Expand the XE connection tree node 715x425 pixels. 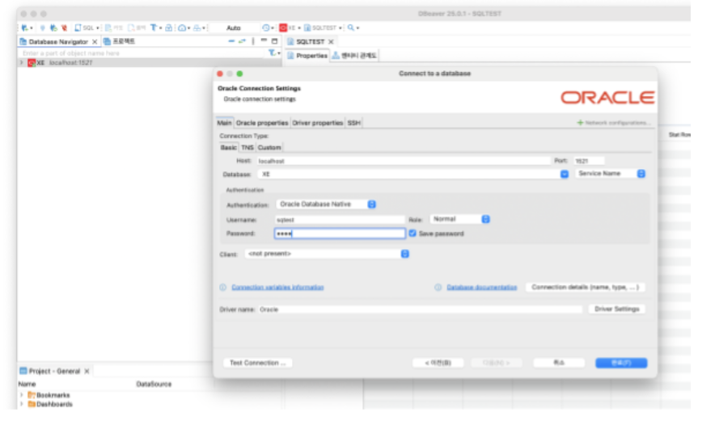coord(21,62)
